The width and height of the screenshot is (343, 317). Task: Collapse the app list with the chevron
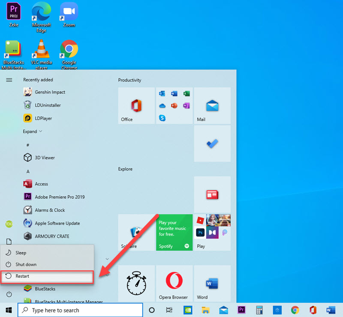tap(107, 259)
